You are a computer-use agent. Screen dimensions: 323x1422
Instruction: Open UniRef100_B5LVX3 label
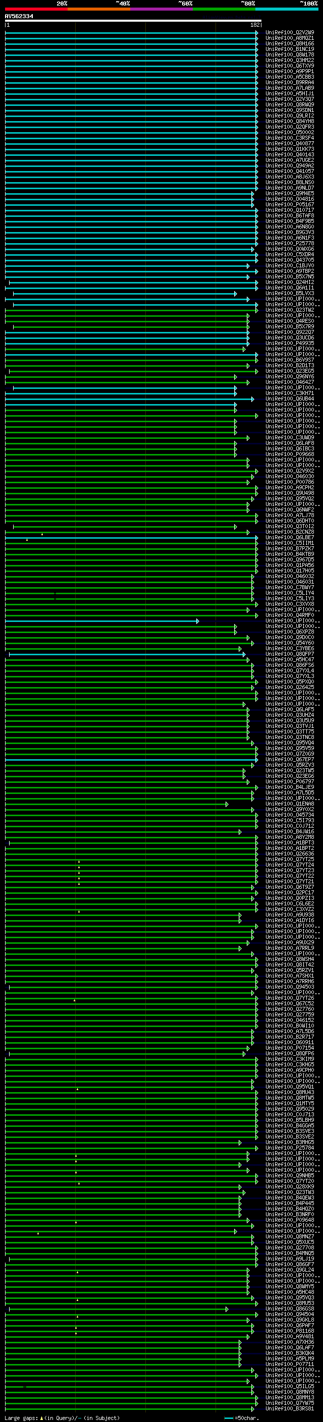tap(289, 293)
